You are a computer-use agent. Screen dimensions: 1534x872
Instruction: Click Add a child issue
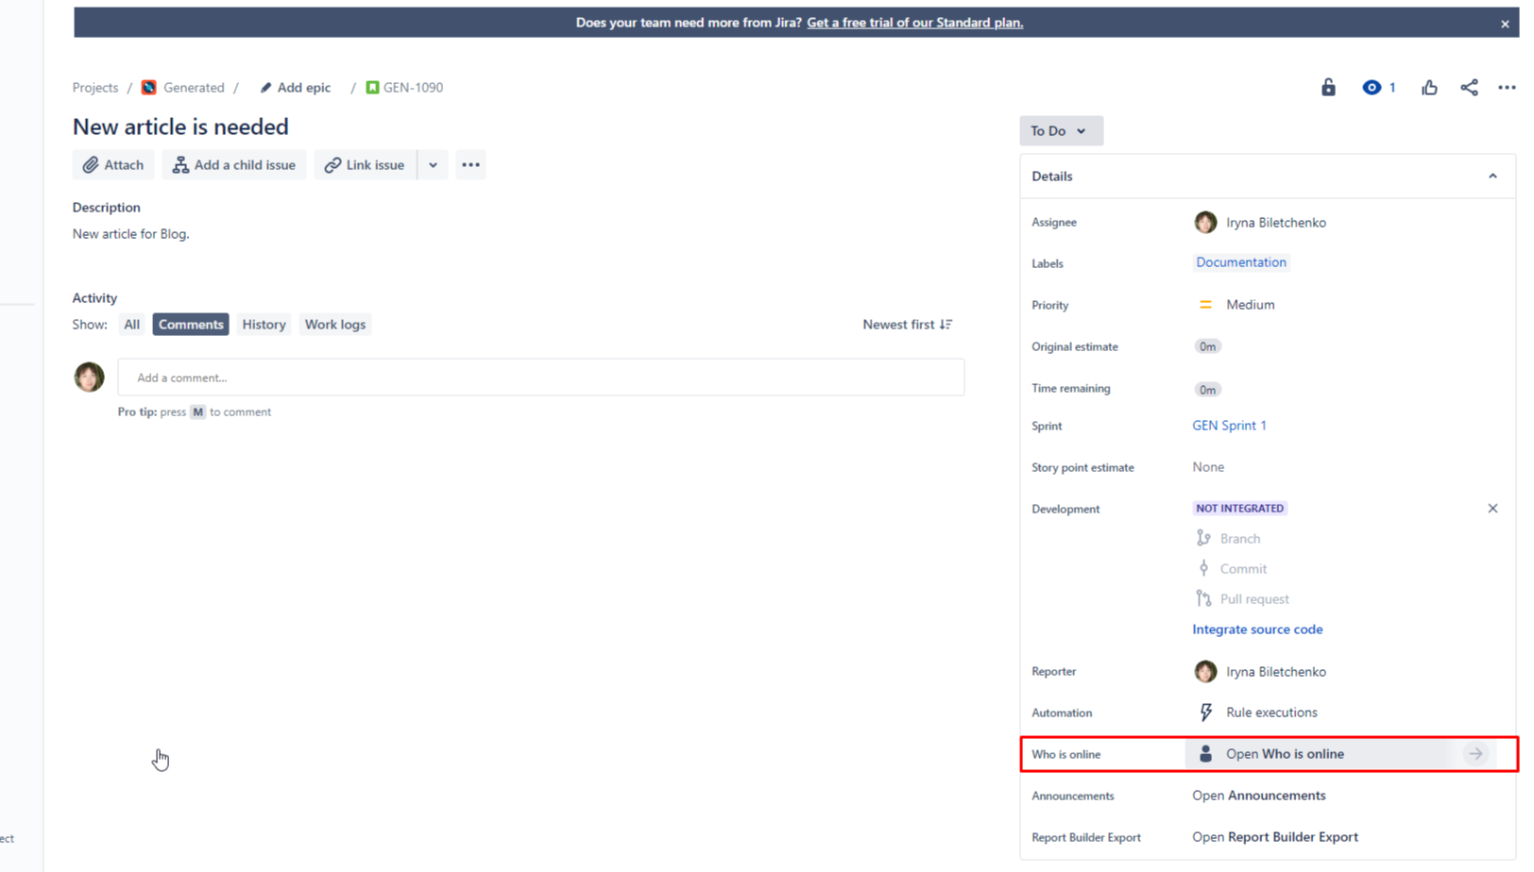[x=234, y=165]
